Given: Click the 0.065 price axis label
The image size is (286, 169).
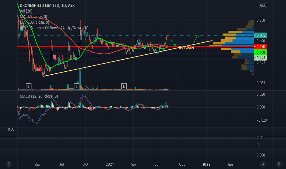Looking at the screenshot, I should [x=261, y=83].
